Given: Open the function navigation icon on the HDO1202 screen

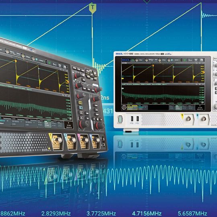Looking at the screenshot, I should (124, 107).
